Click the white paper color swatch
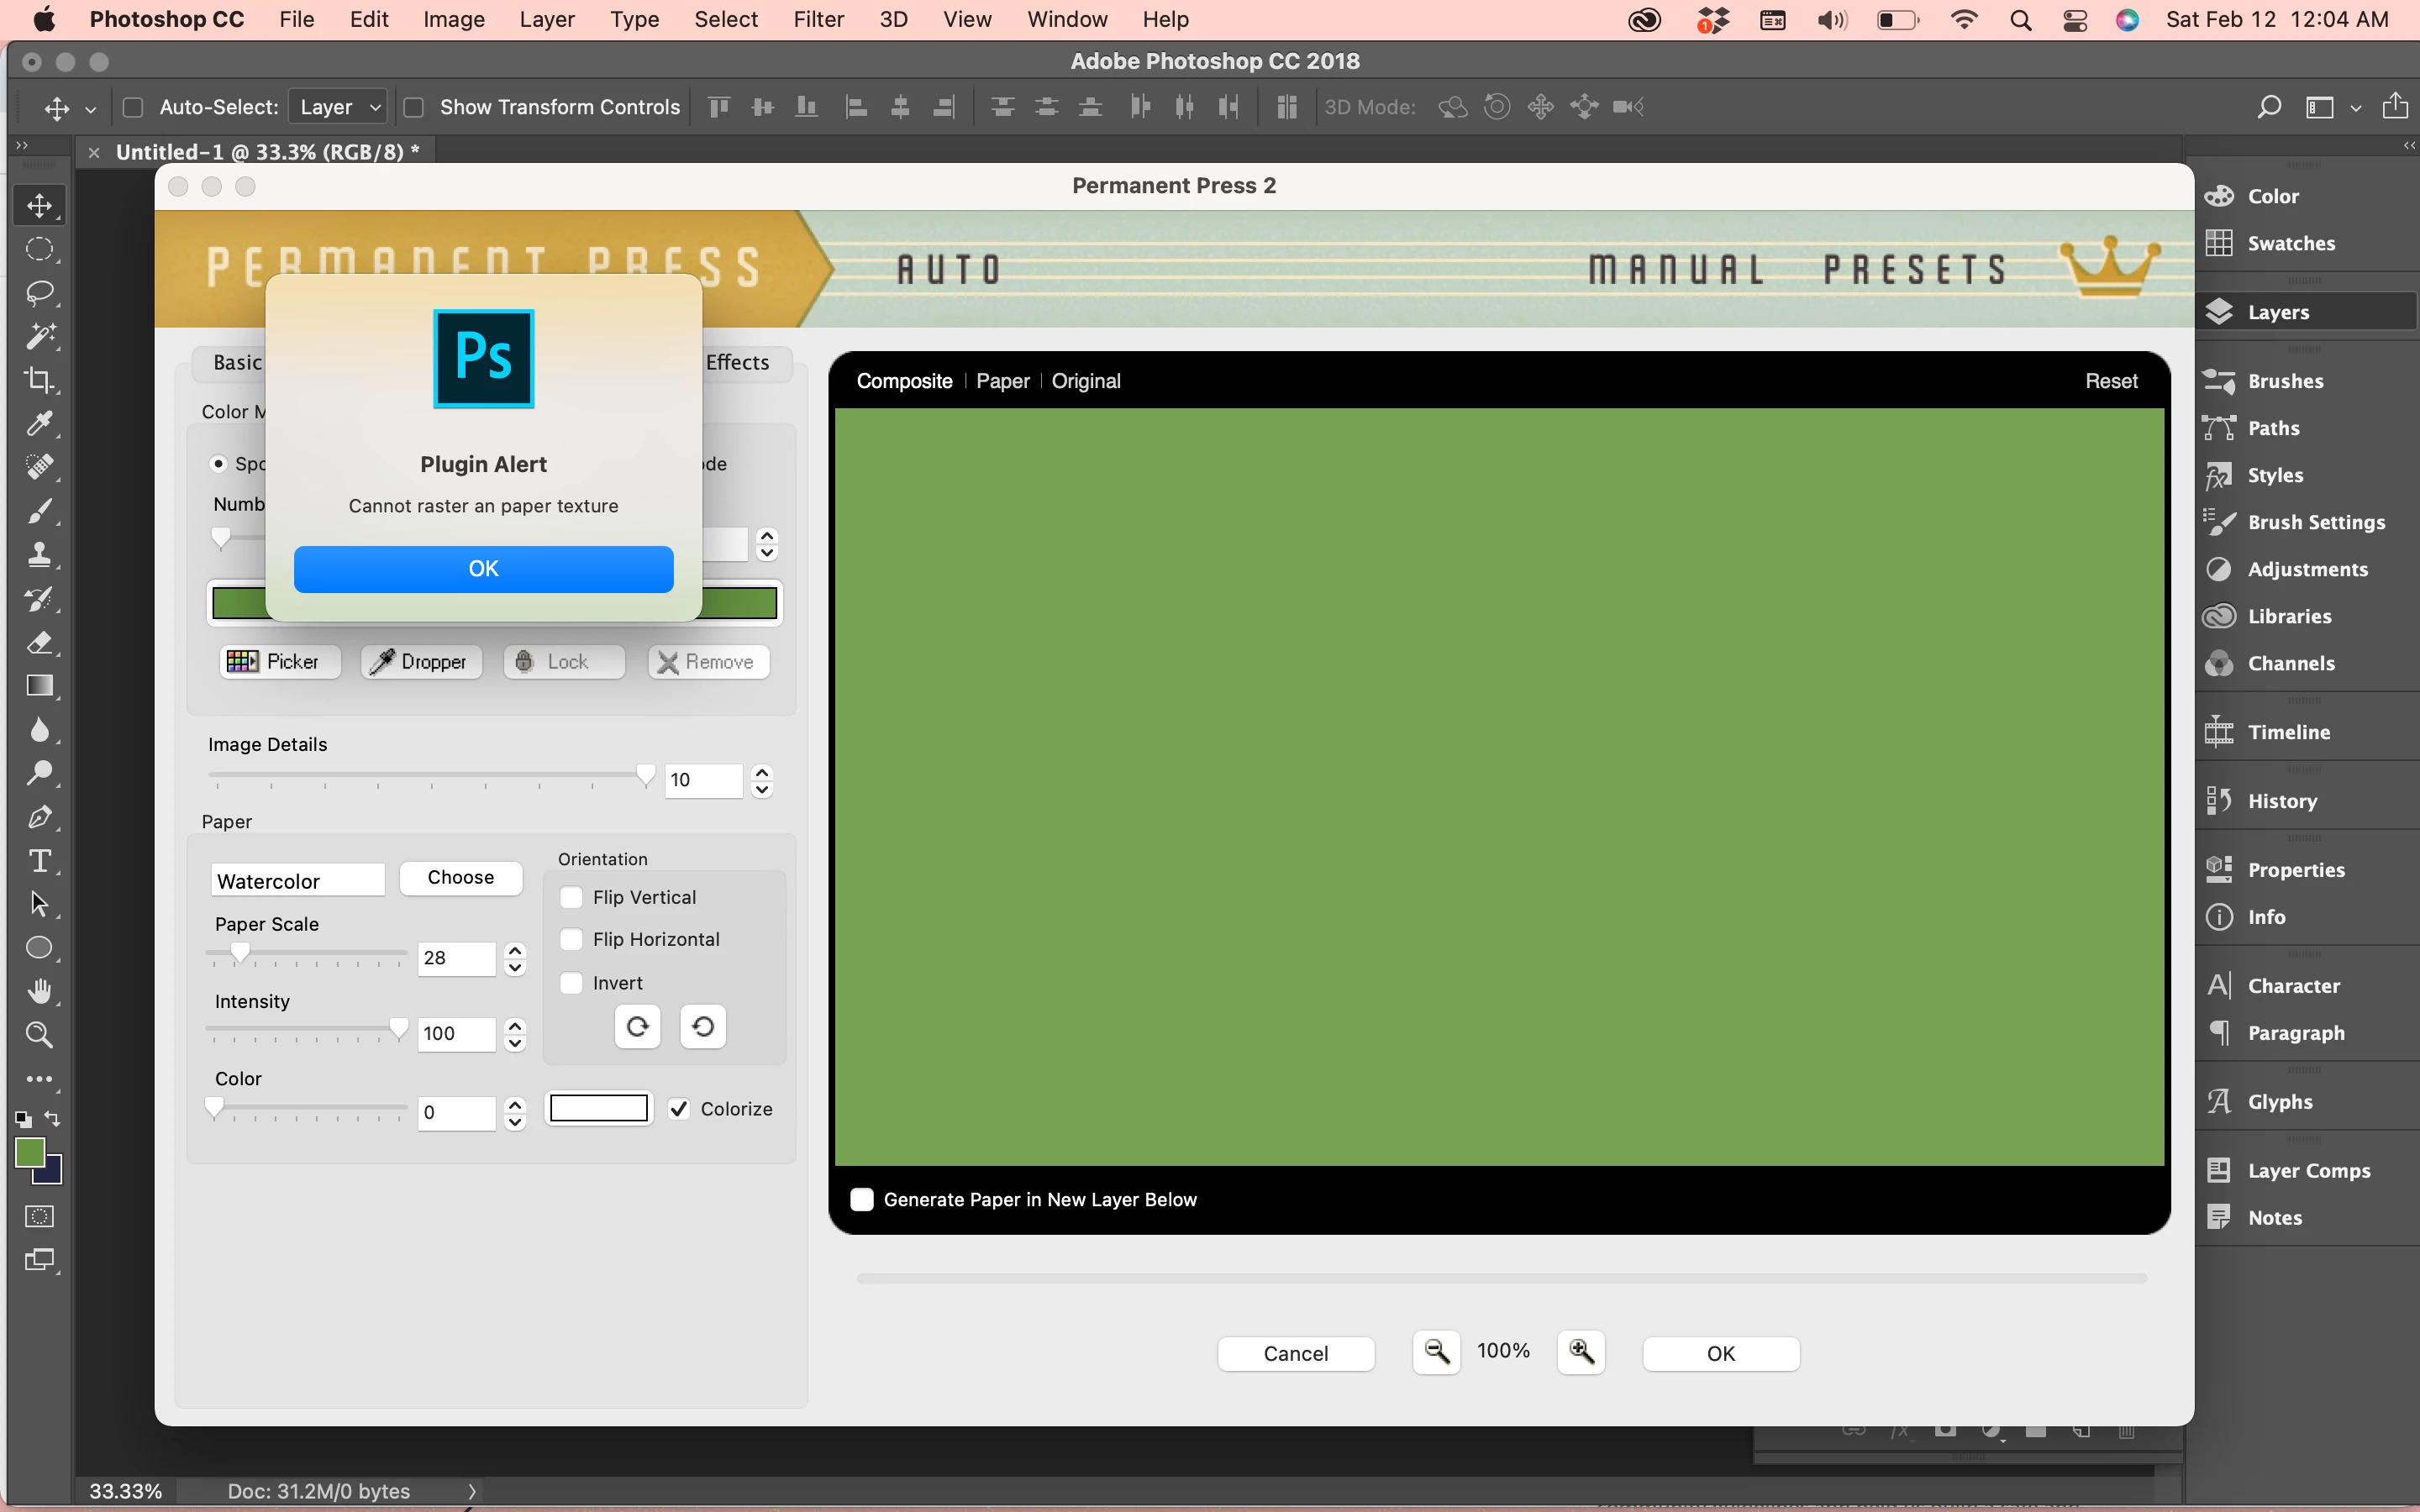This screenshot has width=2420, height=1512. click(x=598, y=1108)
